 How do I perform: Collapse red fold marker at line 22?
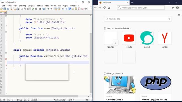click(x=6, y=59)
